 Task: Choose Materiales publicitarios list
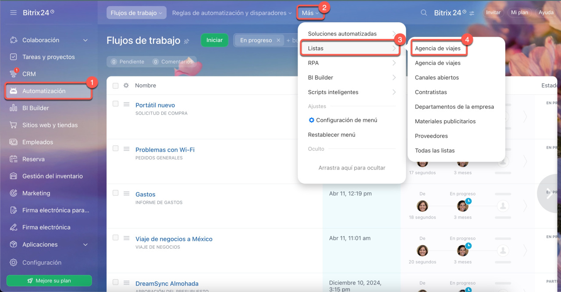445,121
